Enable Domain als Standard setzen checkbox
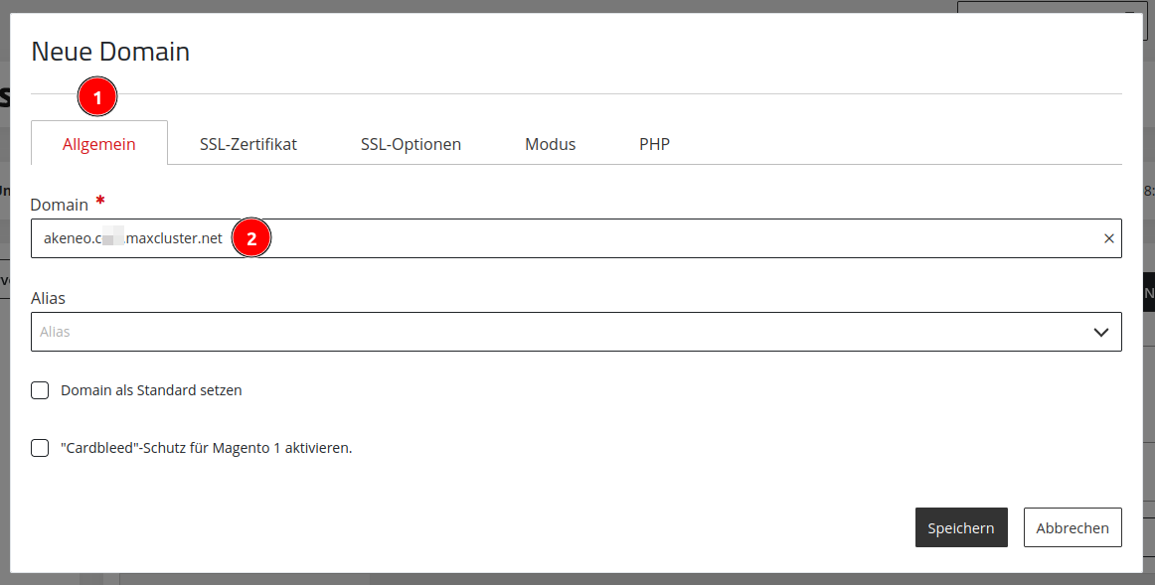Image resolution: width=1155 pixels, height=585 pixels. coord(40,390)
